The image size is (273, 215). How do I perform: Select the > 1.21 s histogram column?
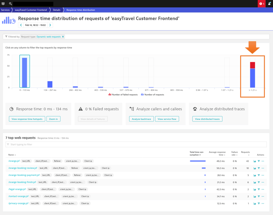pos(253,73)
